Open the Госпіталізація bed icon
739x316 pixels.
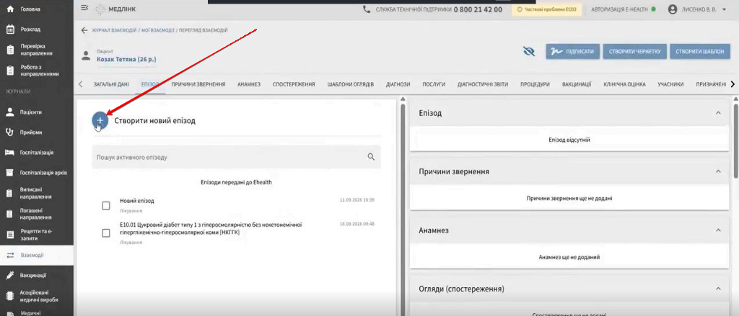10,153
